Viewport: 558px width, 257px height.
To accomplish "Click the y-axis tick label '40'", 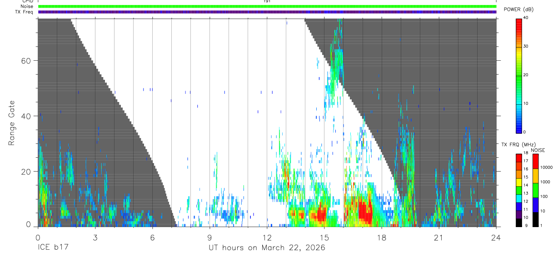I will 25,116.
